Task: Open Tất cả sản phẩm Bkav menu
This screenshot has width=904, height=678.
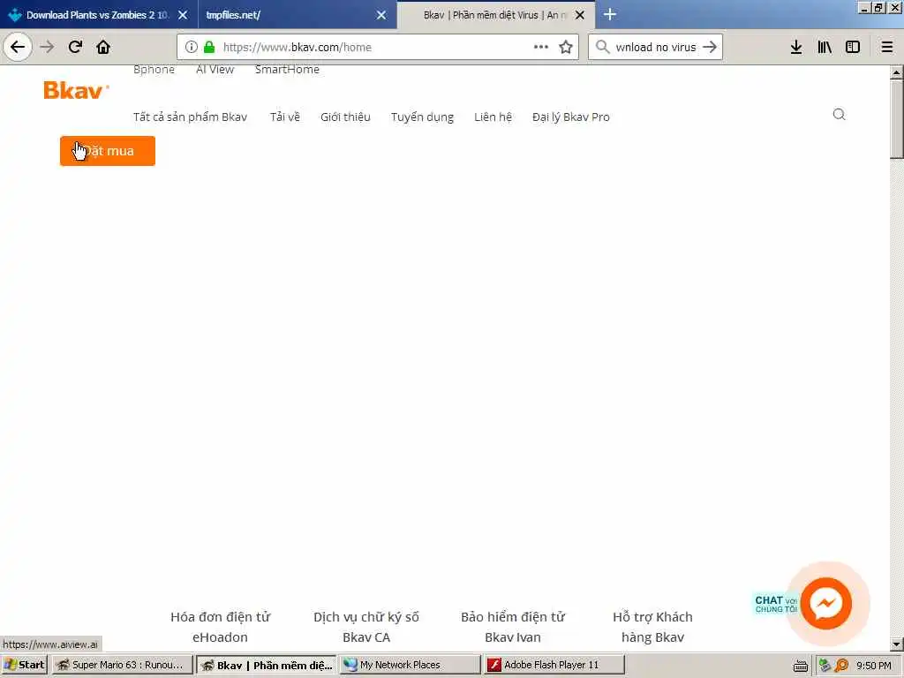Action: pos(191,117)
